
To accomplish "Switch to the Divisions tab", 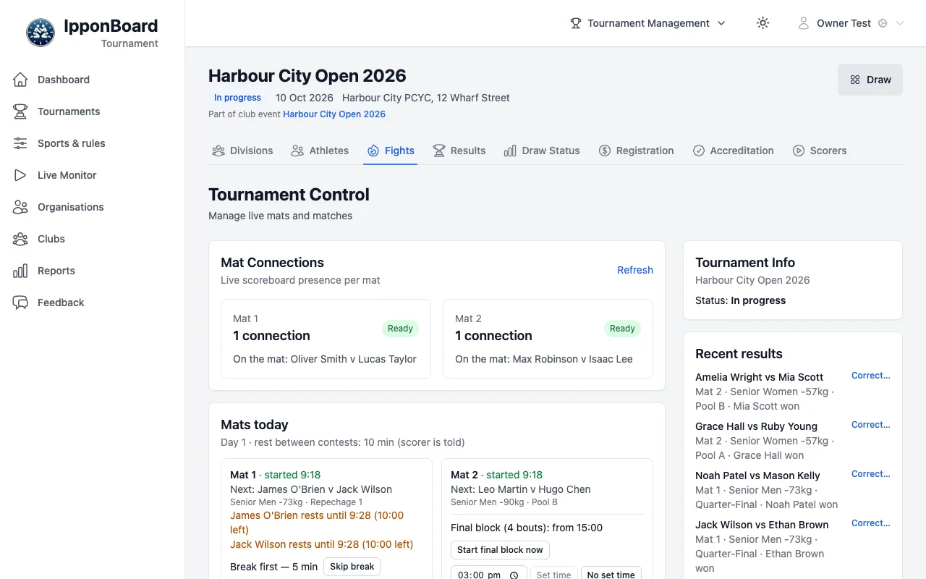I will (242, 151).
